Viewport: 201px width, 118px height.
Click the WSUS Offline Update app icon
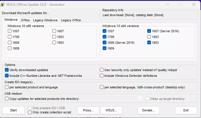[x=2, y=4]
